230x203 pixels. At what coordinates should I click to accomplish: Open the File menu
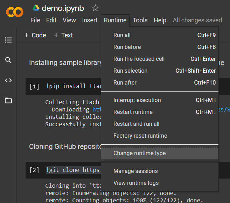35,20
